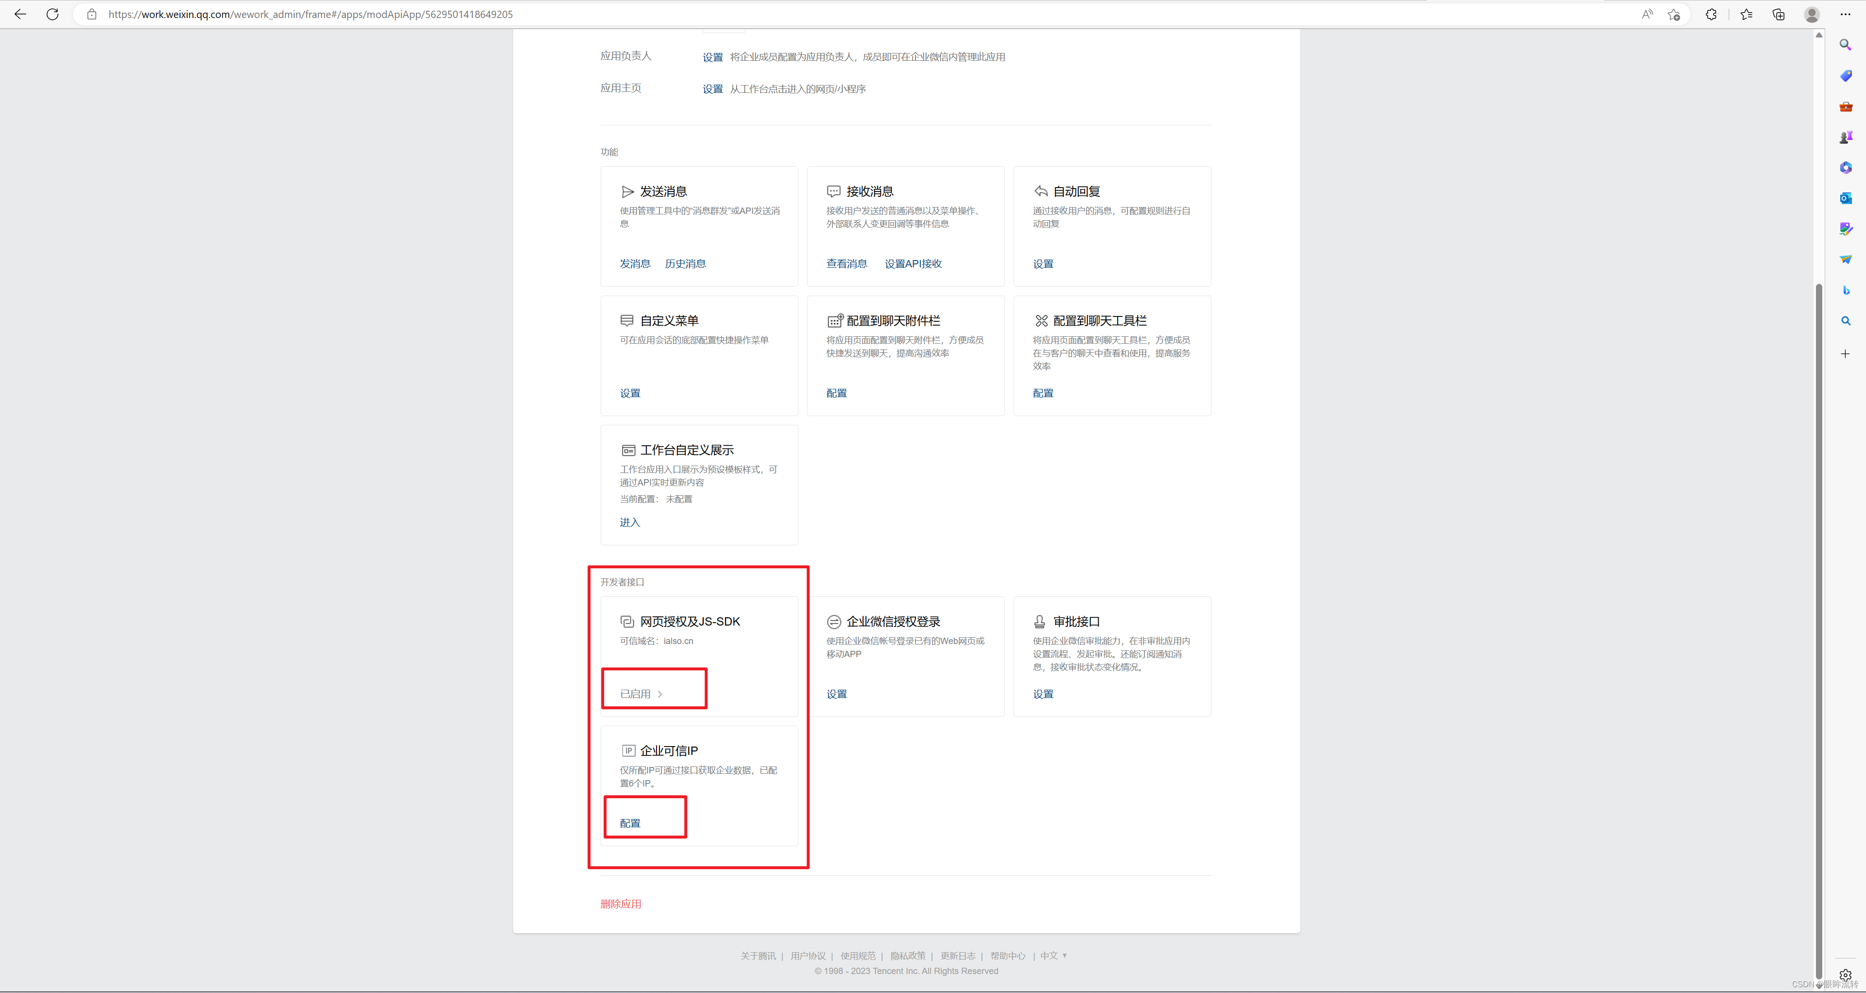Click the 配置到聊天附件栏 icon
This screenshot has width=1866, height=993.
[x=834, y=320]
